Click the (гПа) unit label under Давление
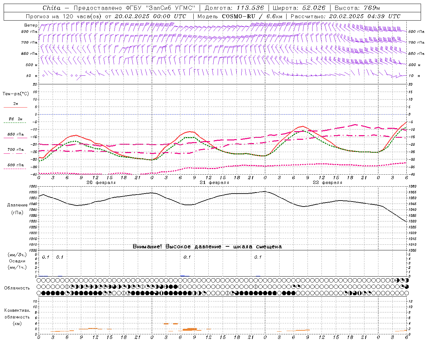Screen dimensions: 426x340 17,212
